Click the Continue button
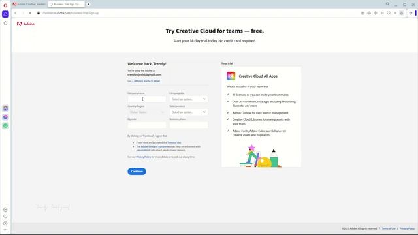 [137, 171]
